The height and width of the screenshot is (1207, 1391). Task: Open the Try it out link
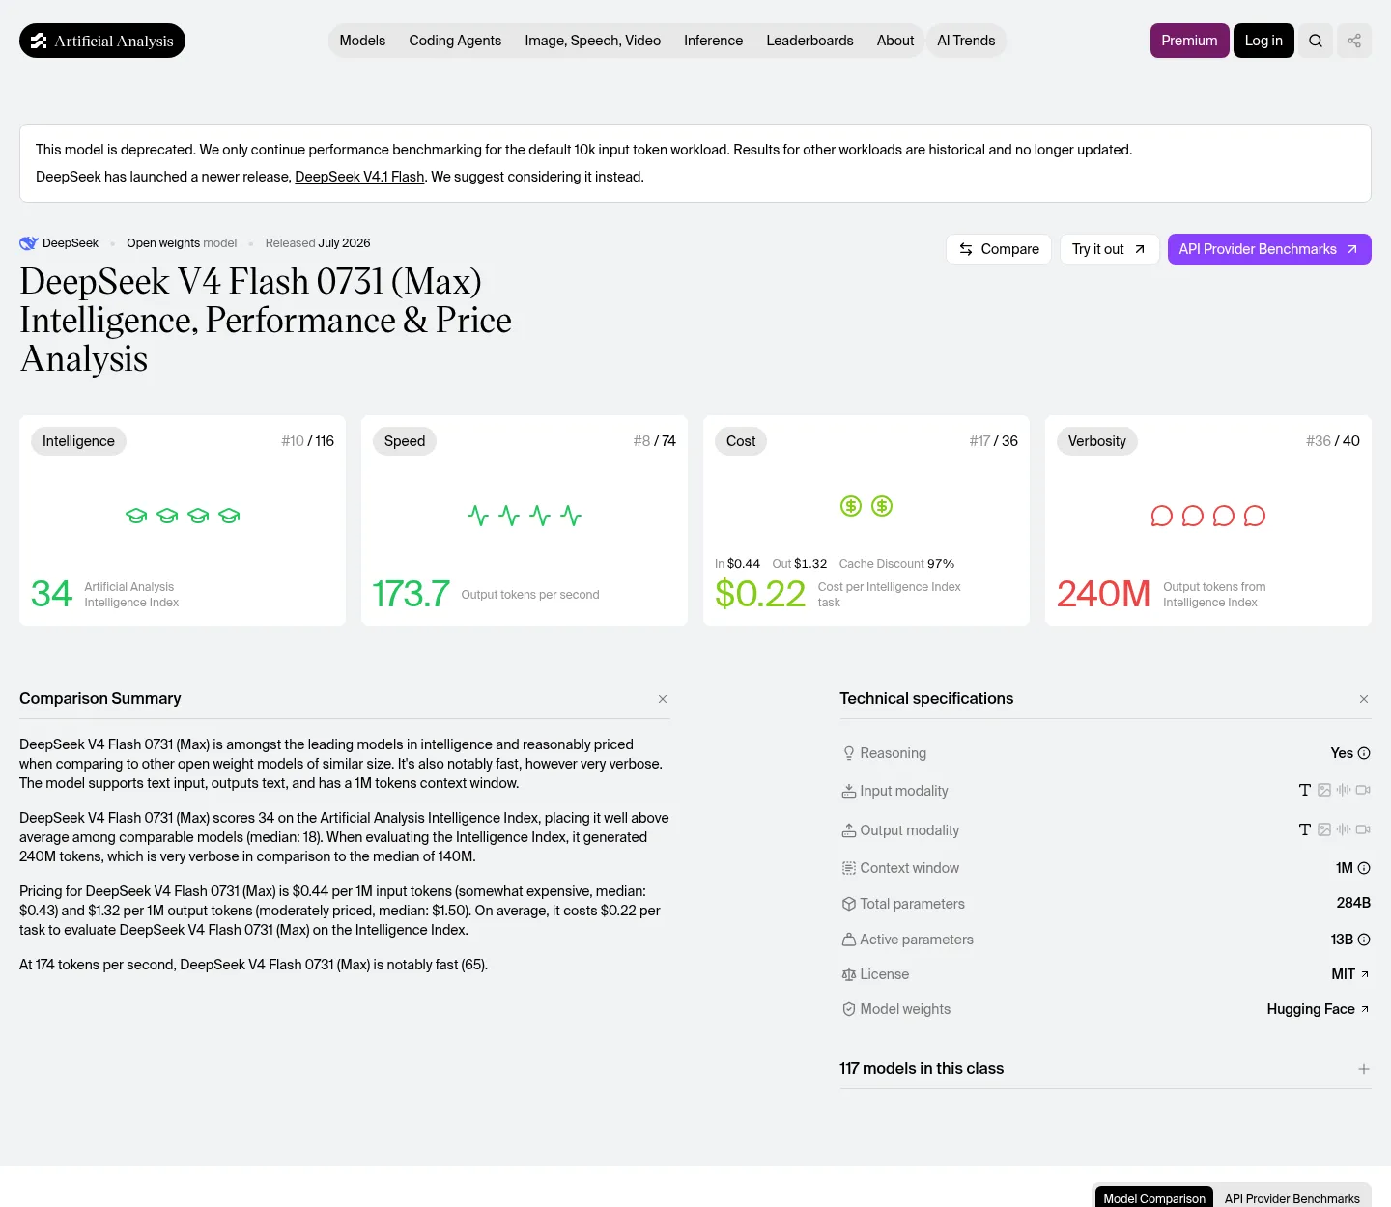(1109, 249)
